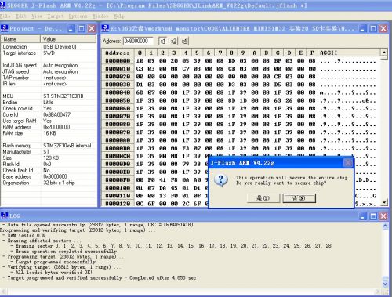Confirm securing the chip with Yes button
Screen dimensions: 392x297
[x=263, y=198]
